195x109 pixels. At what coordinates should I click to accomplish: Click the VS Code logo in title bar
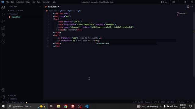coord(2,2)
